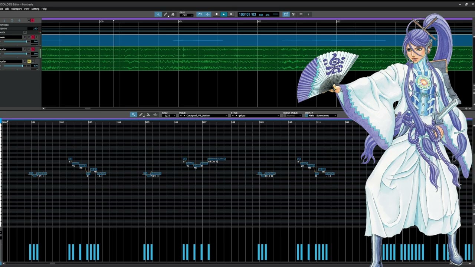The image size is (475, 267).
Task: Click the record button
Action: (x=231, y=14)
